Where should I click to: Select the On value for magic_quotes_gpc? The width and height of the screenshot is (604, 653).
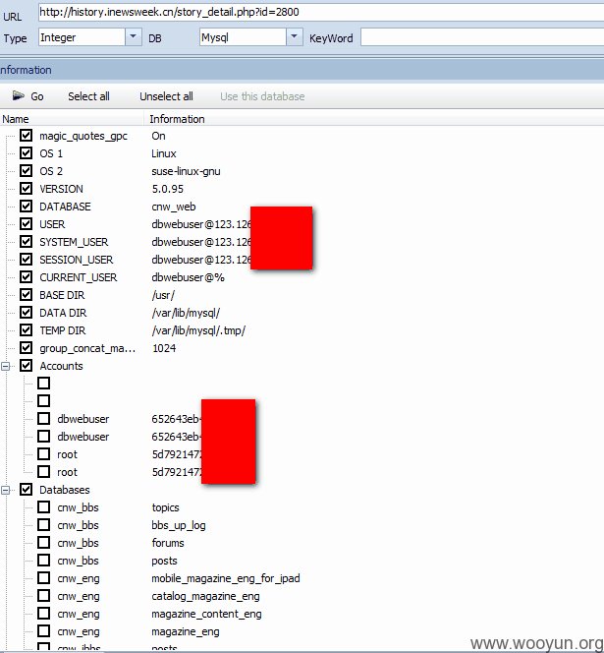coord(158,136)
